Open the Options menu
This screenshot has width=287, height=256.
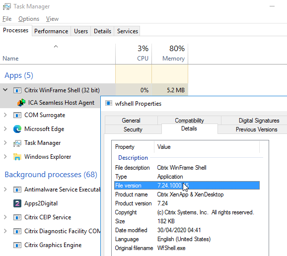tap(29, 19)
